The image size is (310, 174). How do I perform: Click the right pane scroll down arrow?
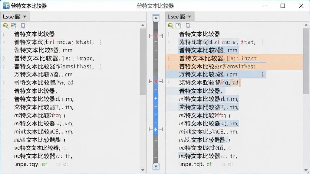(x=306, y=170)
